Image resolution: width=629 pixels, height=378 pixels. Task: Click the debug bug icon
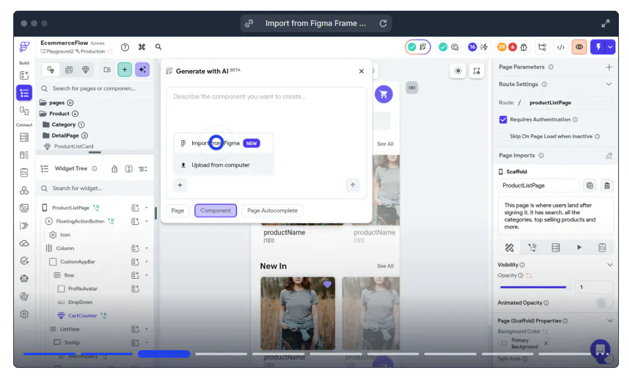click(524, 47)
